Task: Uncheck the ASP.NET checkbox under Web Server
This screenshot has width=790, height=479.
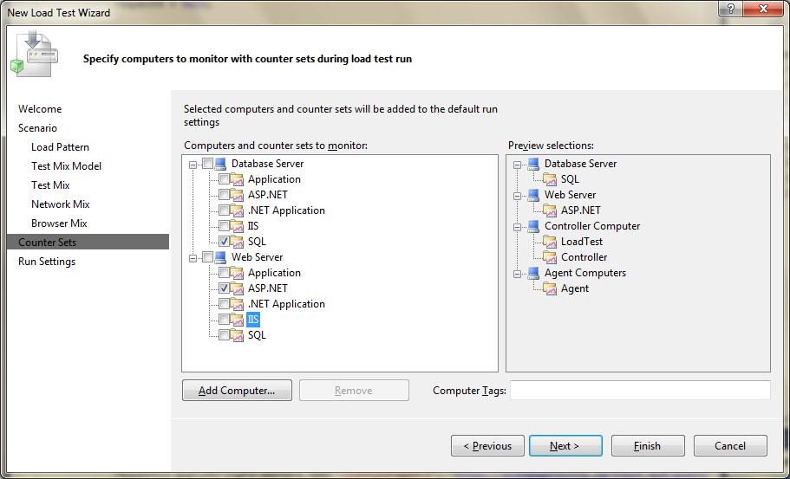Action: click(225, 288)
